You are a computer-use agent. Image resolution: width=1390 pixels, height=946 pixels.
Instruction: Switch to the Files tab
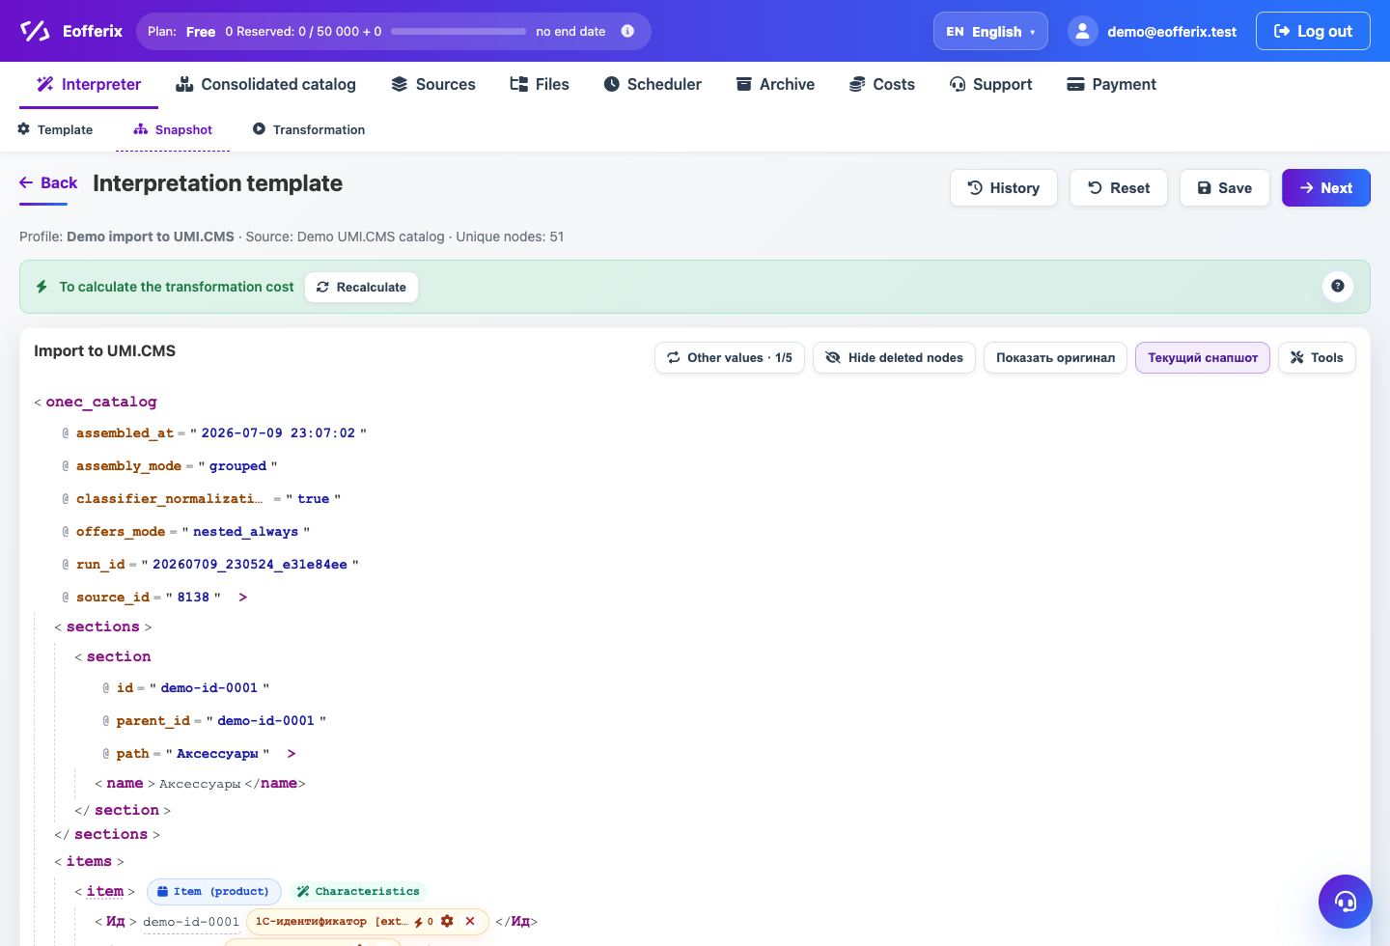pyautogui.click(x=540, y=84)
